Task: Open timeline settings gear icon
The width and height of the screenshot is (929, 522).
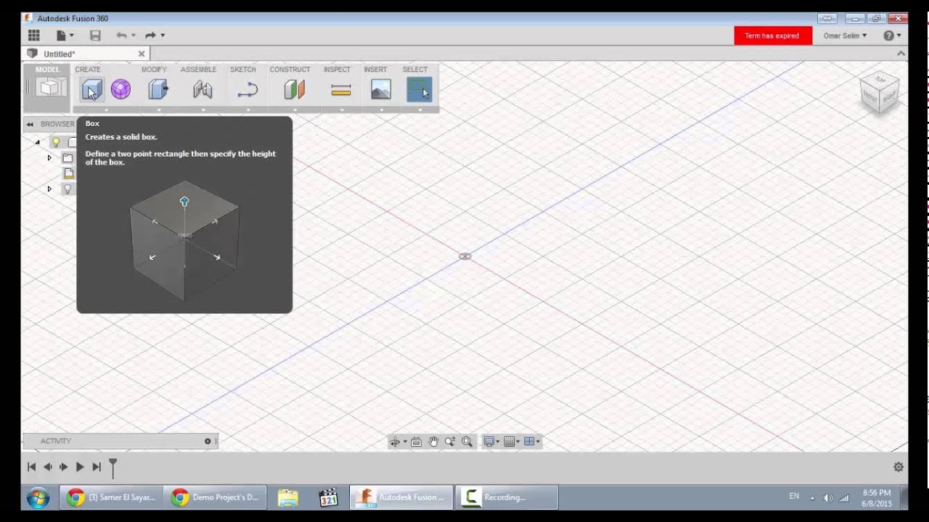Action: (899, 468)
